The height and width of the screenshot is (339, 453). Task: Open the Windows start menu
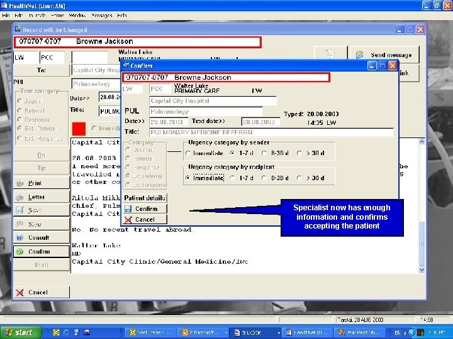point(21,332)
